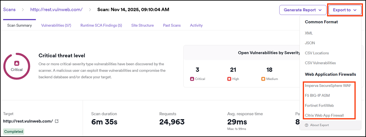This screenshot has height=137, width=366.
Task: Click the High severity icon
Action: 229,79
